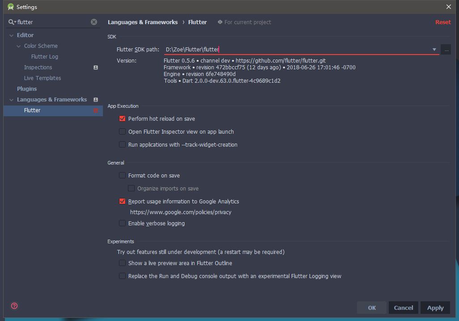The height and width of the screenshot is (321, 459).
Task: Open Google privacy policy link
Action: tap(181, 212)
